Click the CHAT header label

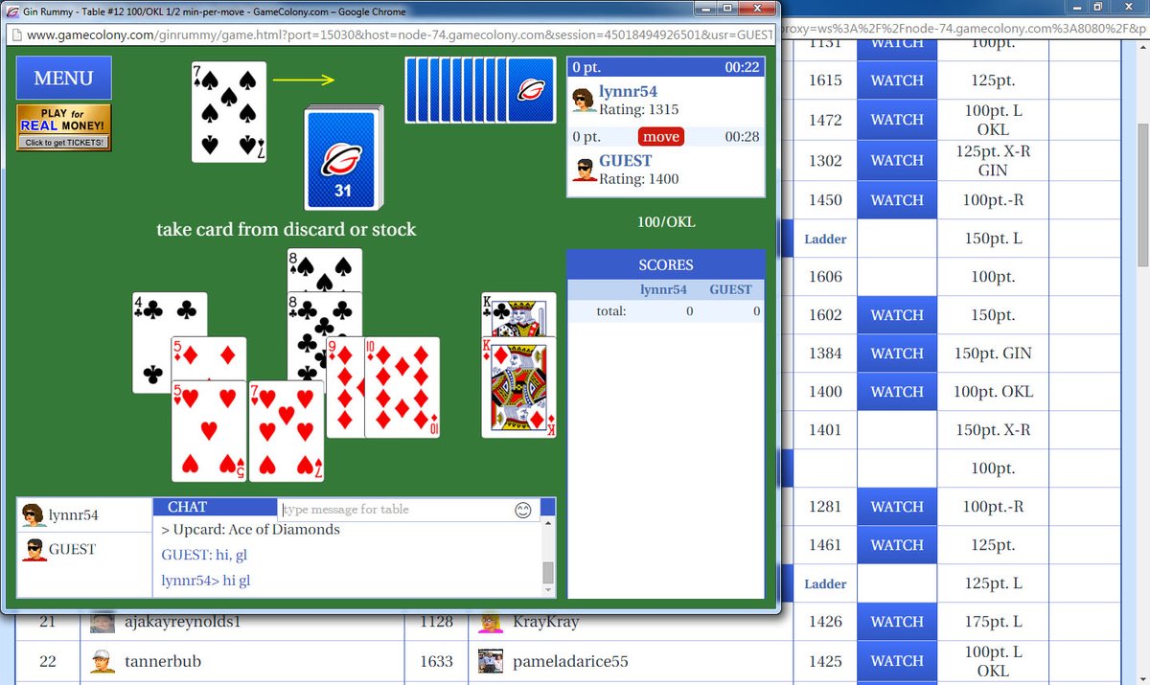pos(187,507)
